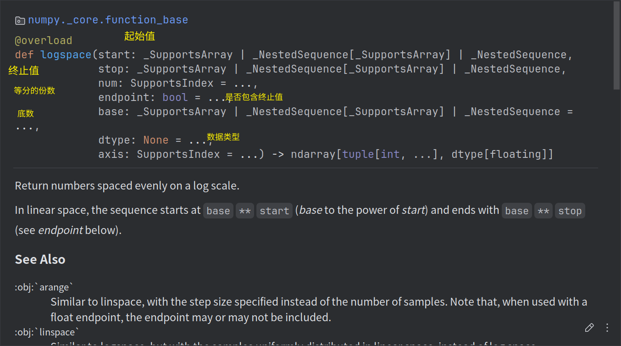621x346 pixels.
Task: Click the "axis: SupportsIndex" parameter
Action: 182,155
